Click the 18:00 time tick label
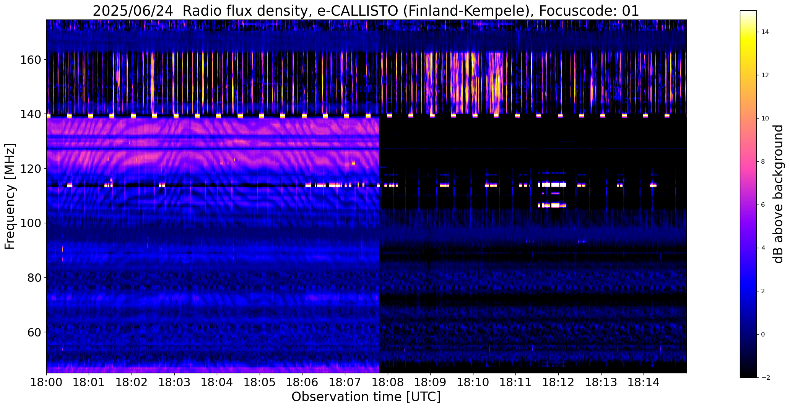This screenshot has width=790, height=408. [x=46, y=382]
